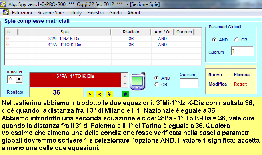
Task: Open the Estrazioni menu
Action: [x=22, y=13]
